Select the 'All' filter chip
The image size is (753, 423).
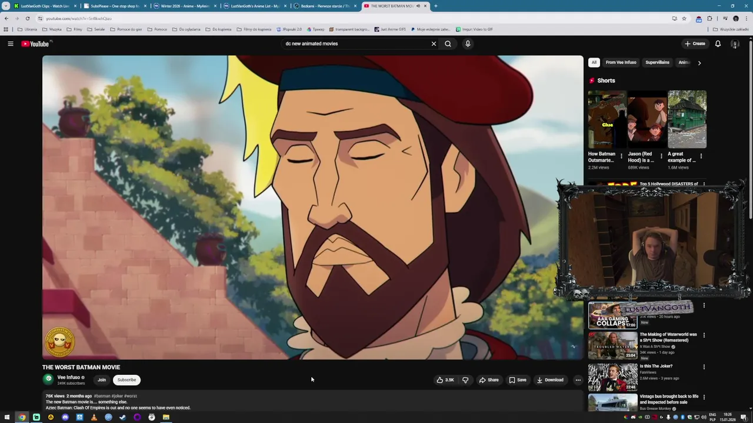pyautogui.click(x=594, y=62)
